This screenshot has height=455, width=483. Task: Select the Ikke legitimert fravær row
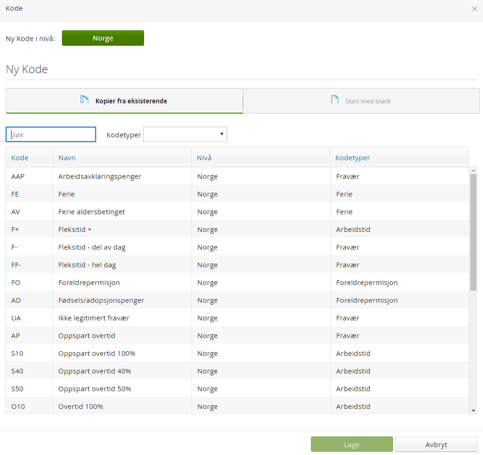237,318
